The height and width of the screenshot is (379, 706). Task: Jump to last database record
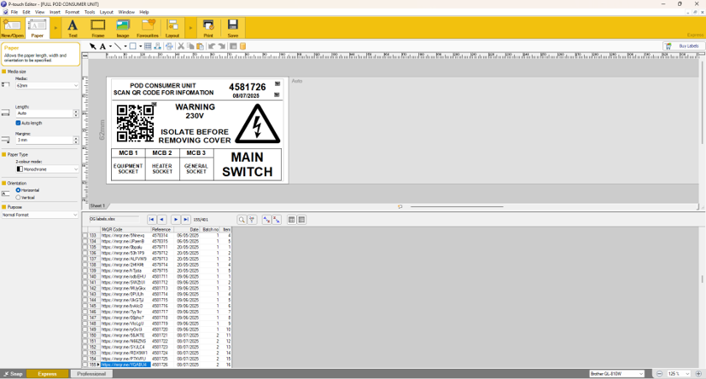point(185,220)
